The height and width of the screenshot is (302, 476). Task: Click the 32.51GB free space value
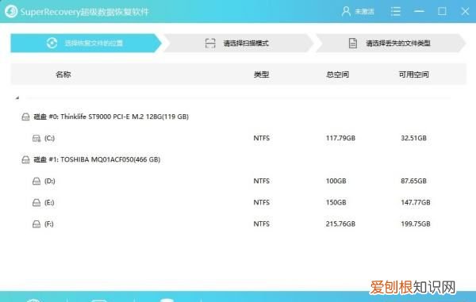[413, 138]
